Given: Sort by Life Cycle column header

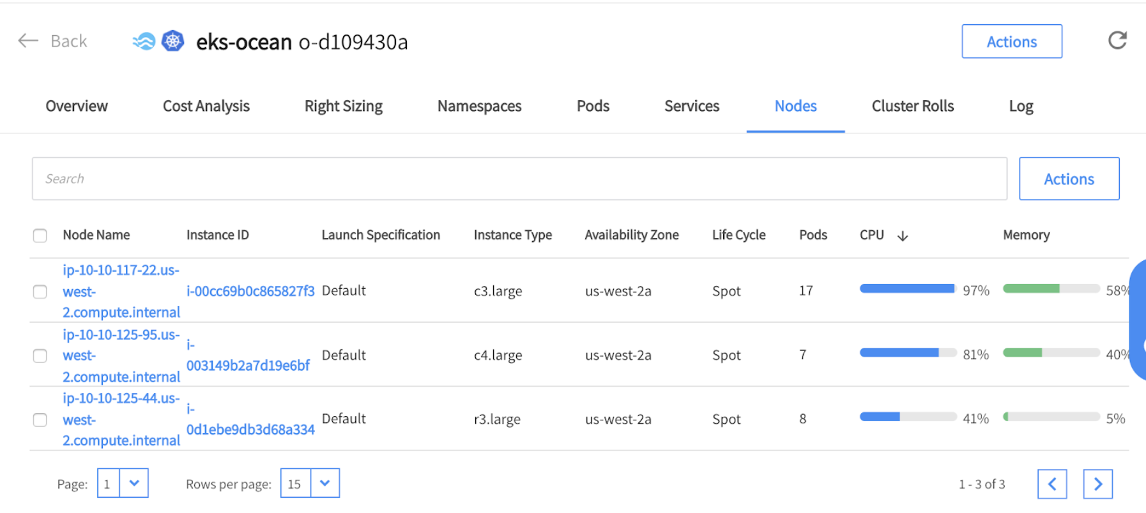Looking at the screenshot, I should 738,235.
